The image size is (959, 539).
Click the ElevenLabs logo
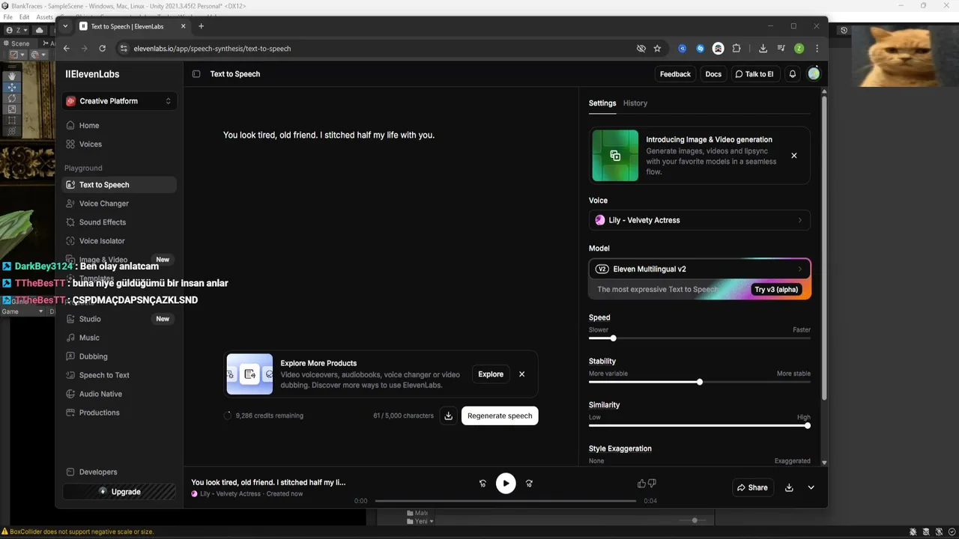pyautogui.click(x=92, y=74)
